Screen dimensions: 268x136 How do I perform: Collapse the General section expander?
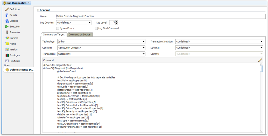(38, 10)
